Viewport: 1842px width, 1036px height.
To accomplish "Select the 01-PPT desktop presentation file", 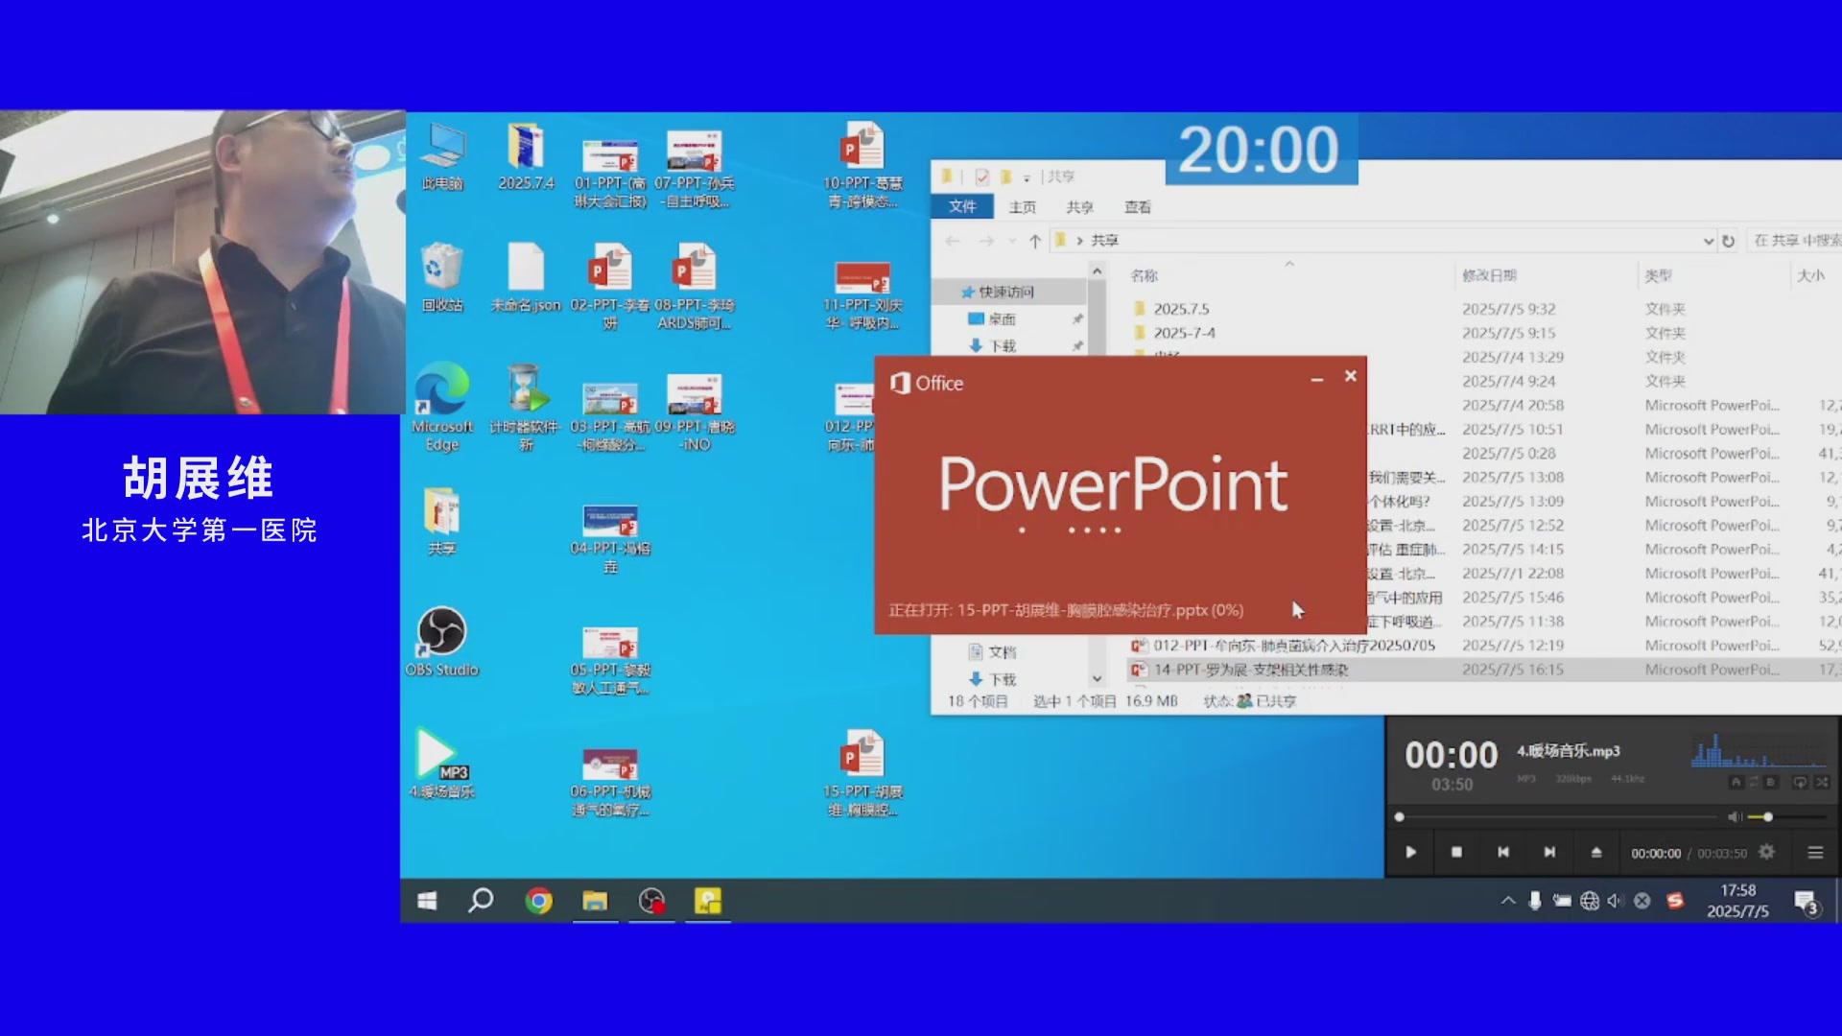I will tap(610, 173).
